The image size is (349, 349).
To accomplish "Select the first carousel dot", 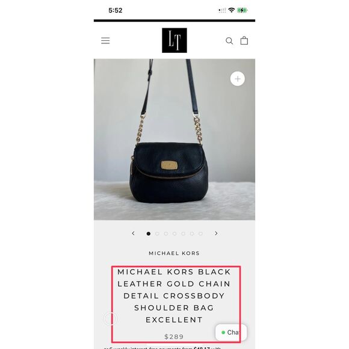I will [x=149, y=233].
